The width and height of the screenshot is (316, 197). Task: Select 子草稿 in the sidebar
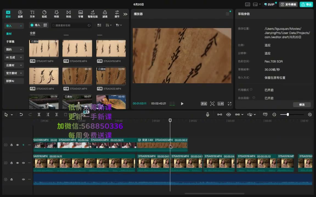(10, 42)
